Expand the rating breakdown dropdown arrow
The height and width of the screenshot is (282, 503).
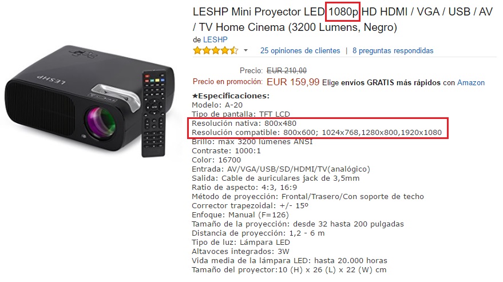245,50
